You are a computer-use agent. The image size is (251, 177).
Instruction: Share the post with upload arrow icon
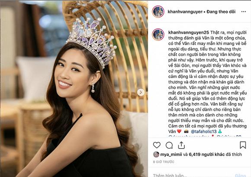[181, 145]
